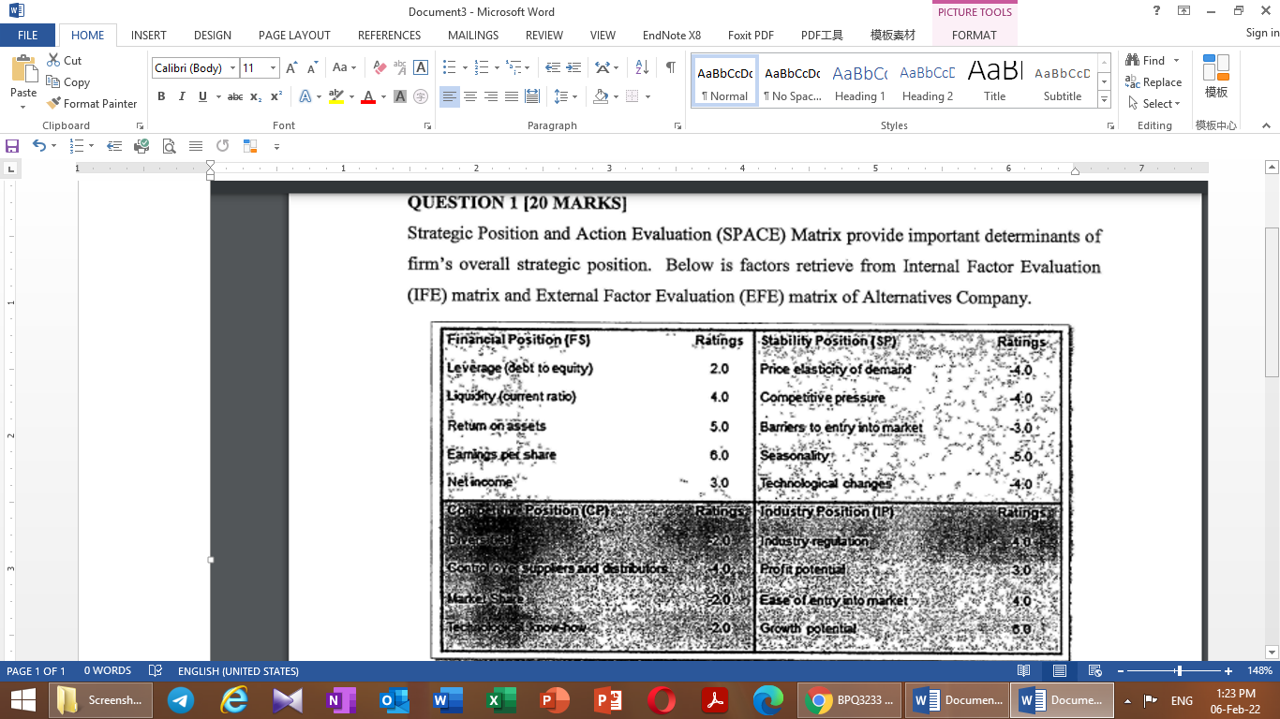The image size is (1280, 719).
Task: Apply the red font color
Action: pyautogui.click(x=368, y=96)
